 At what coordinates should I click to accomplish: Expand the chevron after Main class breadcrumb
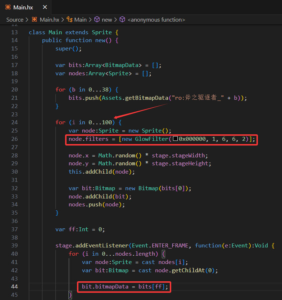(x=90, y=20)
